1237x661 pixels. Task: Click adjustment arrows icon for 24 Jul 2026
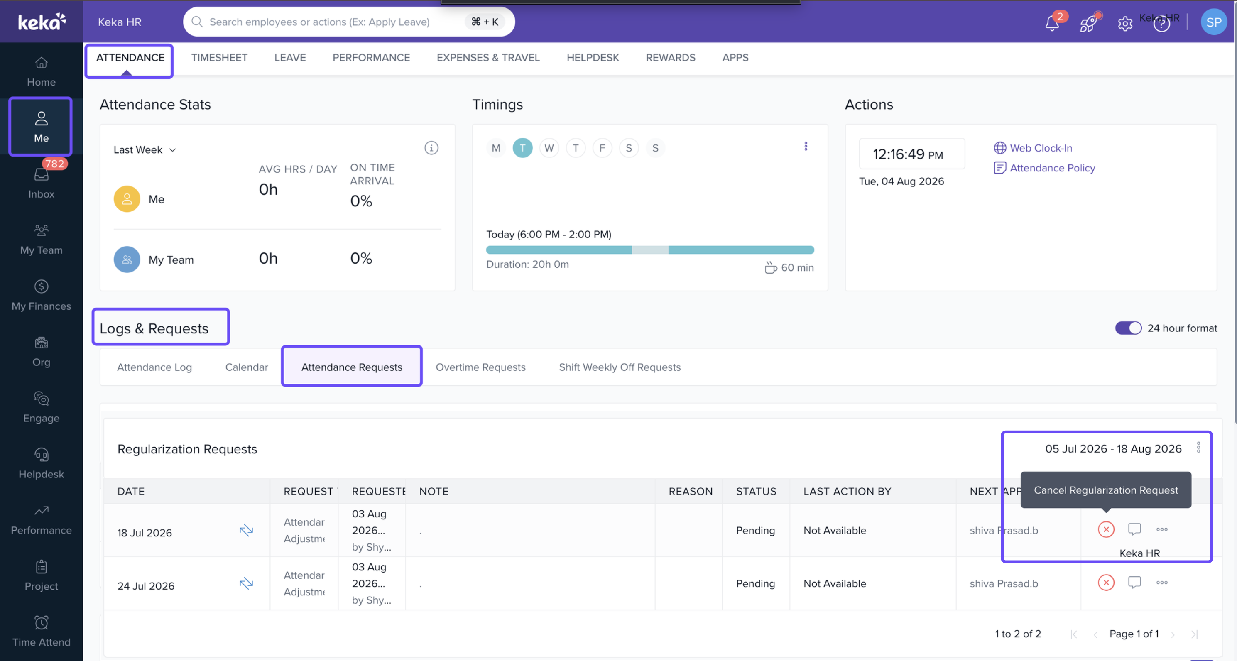(x=246, y=583)
